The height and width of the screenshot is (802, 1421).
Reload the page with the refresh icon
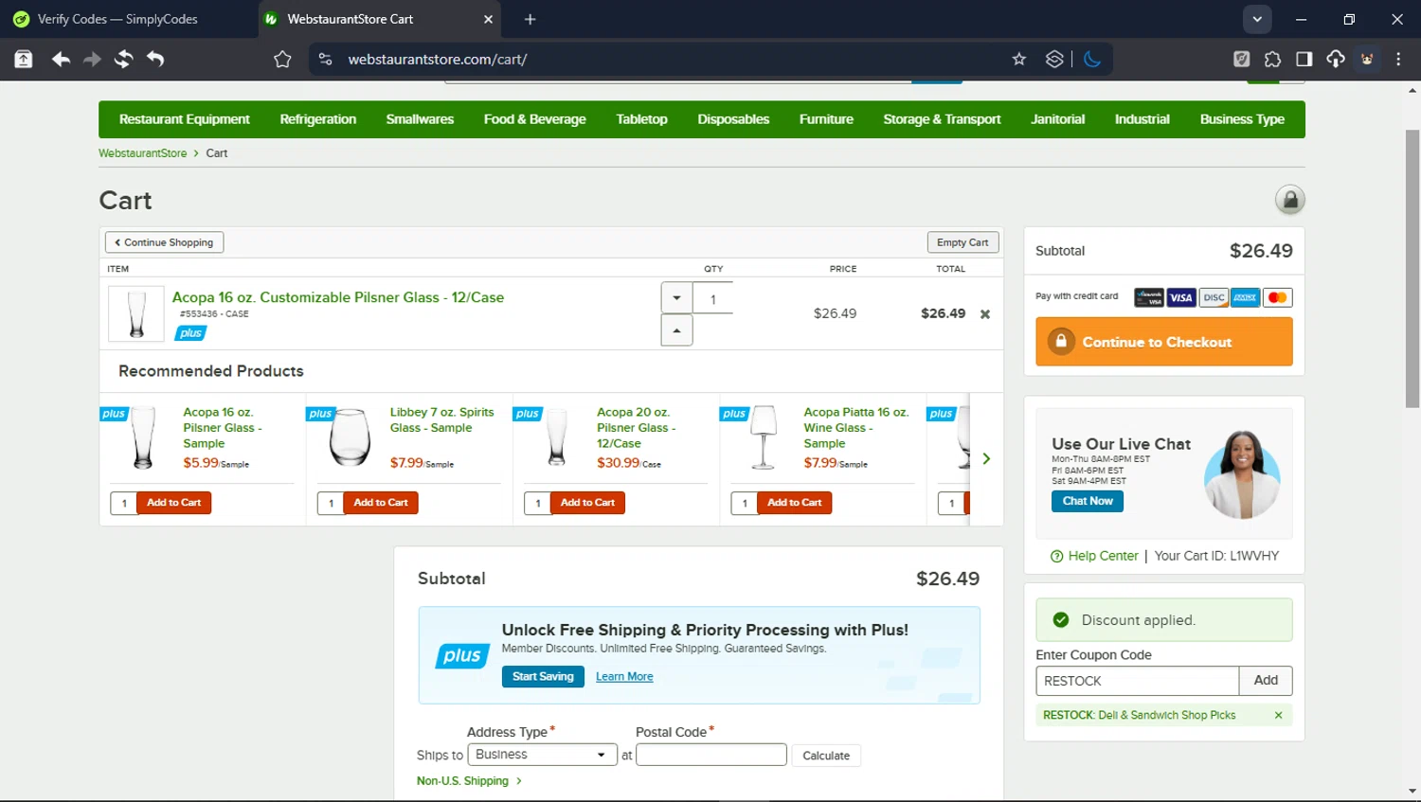click(x=123, y=59)
